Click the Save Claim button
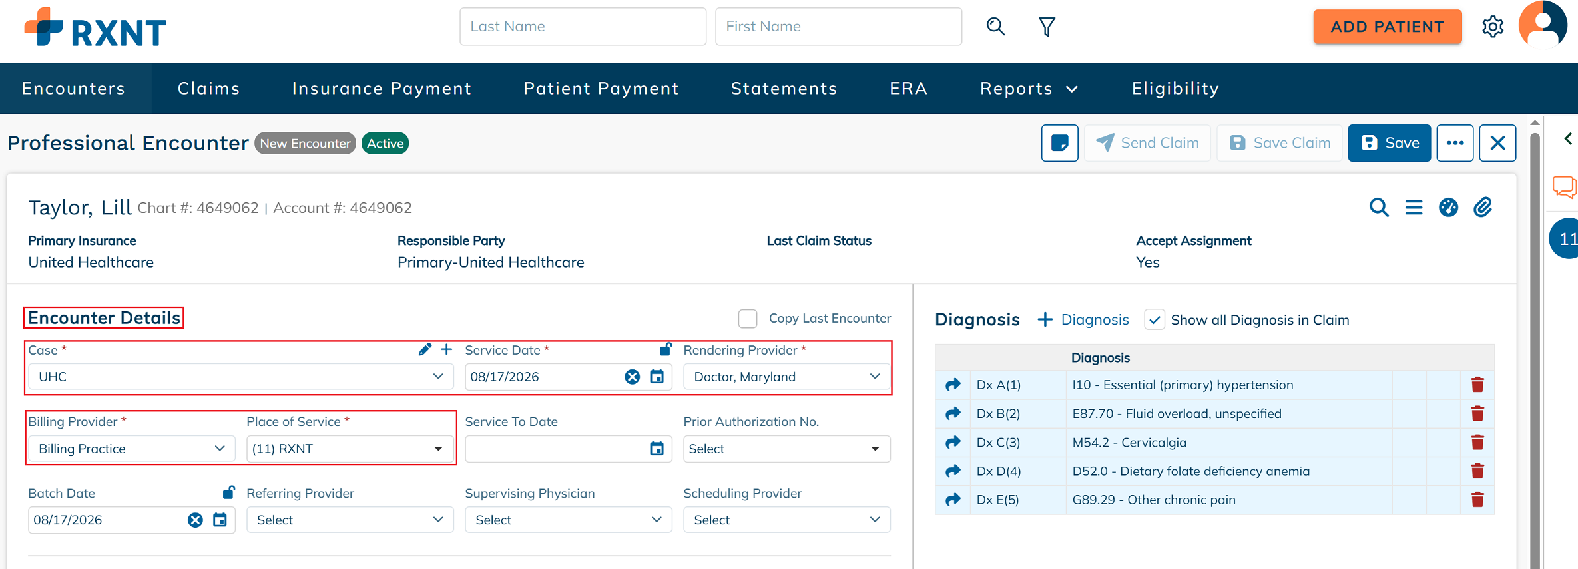 coord(1280,143)
